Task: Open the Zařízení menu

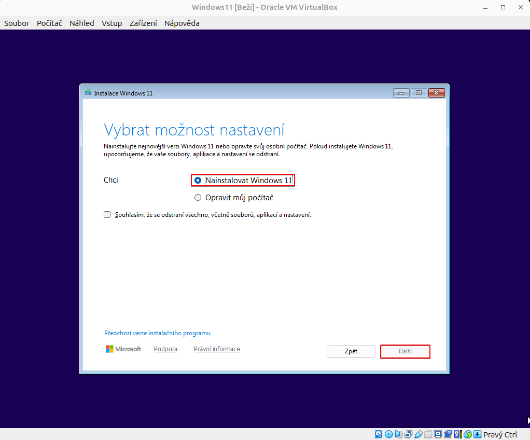Action: 143,23
